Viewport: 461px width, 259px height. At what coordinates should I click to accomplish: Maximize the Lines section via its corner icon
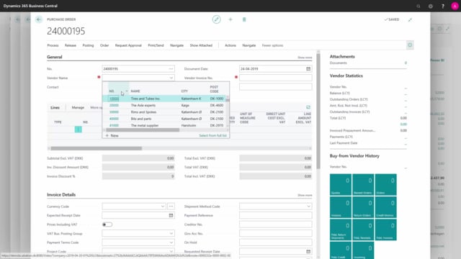pos(308,107)
